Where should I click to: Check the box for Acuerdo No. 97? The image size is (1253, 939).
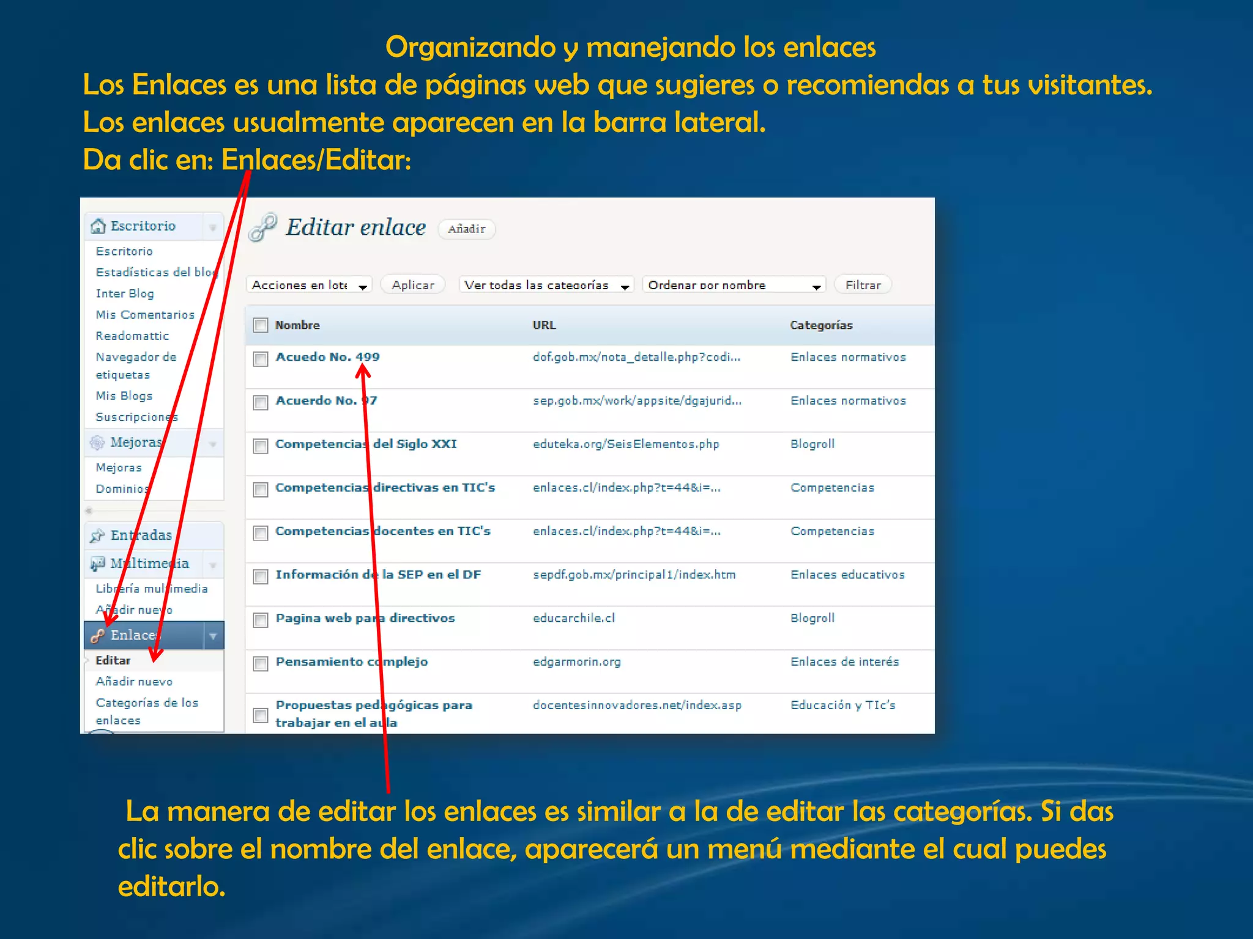[261, 402]
